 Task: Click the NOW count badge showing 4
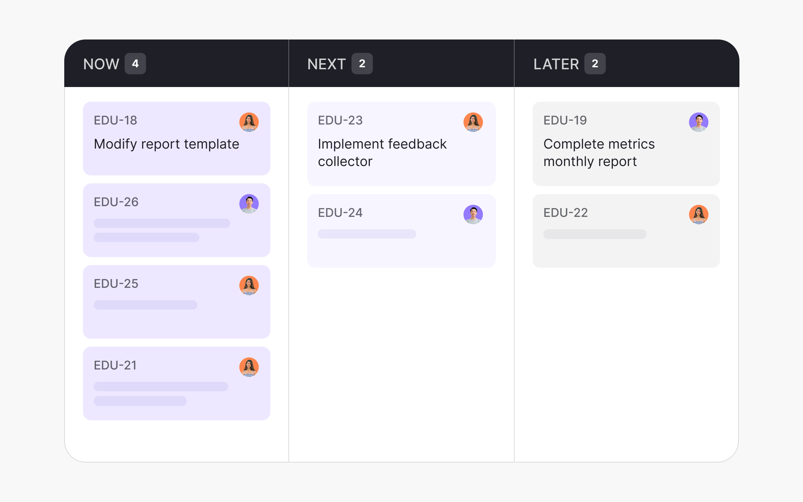click(135, 64)
